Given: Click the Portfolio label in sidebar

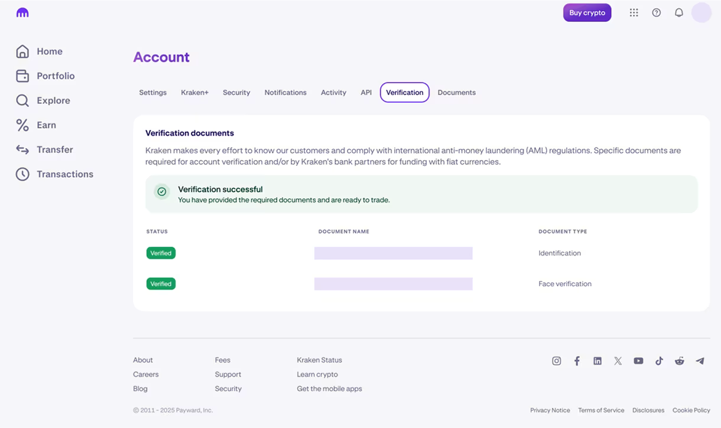Looking at the screenshot, I should (56, 76).
